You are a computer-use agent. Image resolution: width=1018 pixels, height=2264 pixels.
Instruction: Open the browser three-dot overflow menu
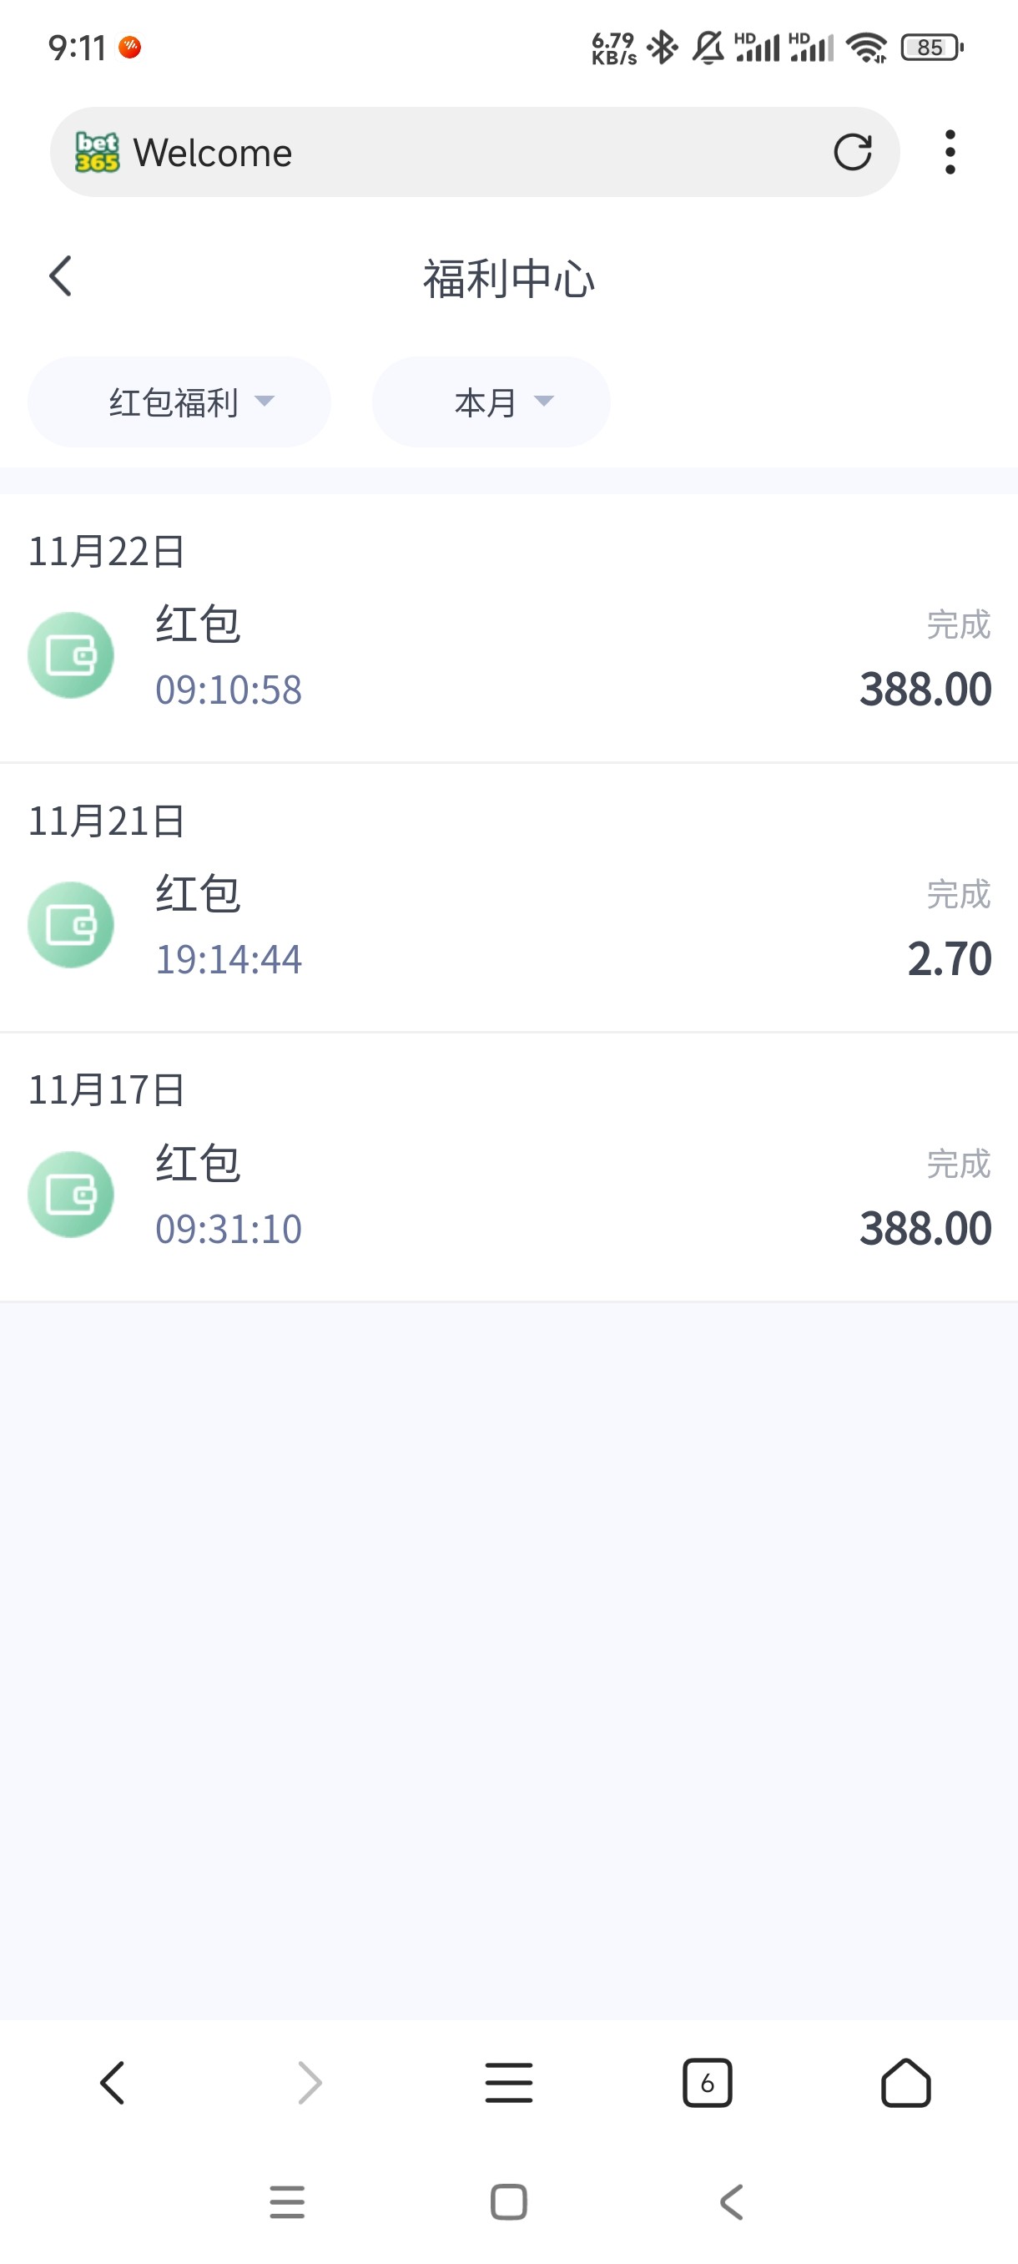point(950,152)
